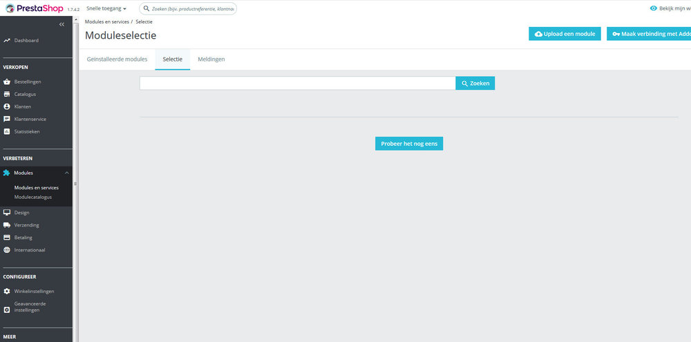The height and width of the screenshot is (342, 691).
Task: Open Winkelinstellingen in the sidebar
Action: (36, 292)
